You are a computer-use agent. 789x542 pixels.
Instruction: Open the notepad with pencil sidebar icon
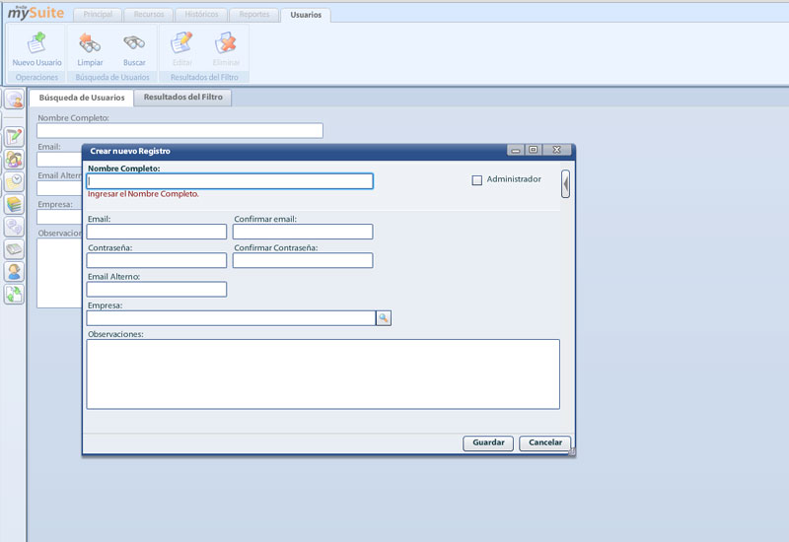[14, 137]
